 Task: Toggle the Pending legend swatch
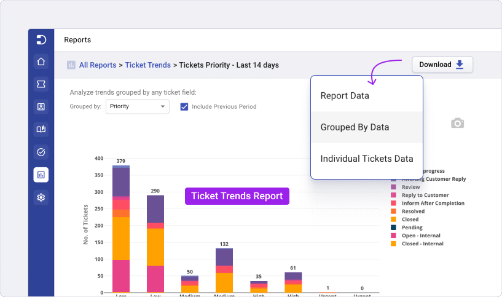point(393,228)
